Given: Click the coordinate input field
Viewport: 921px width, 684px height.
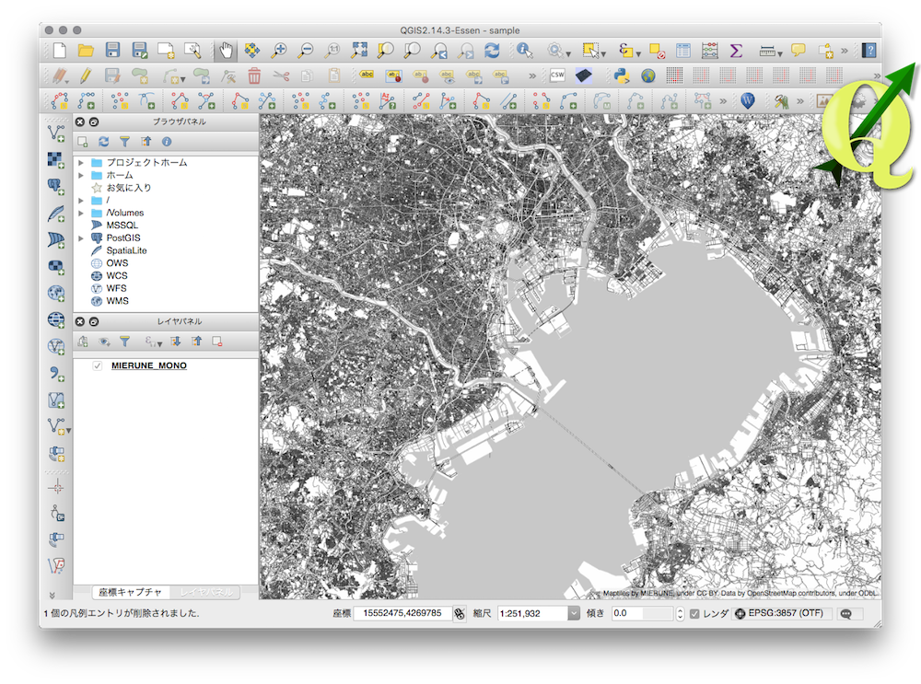Looking at the screenshot, I should [x=402, y=613].
